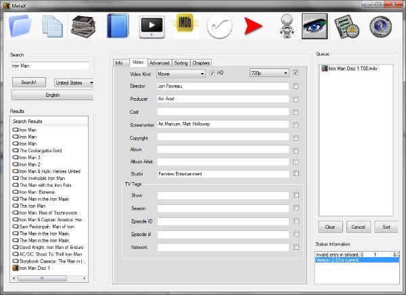Image resolution: width=406 pixels, height=295 pixels.
Task: Click the Sort queue button
Action: click(x=386, y=227)
